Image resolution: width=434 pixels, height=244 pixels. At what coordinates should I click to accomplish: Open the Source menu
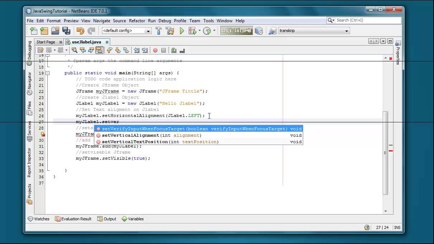[119, 21]
